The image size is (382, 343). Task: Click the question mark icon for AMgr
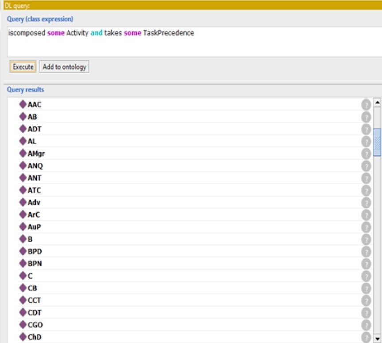tap(366, 154)
